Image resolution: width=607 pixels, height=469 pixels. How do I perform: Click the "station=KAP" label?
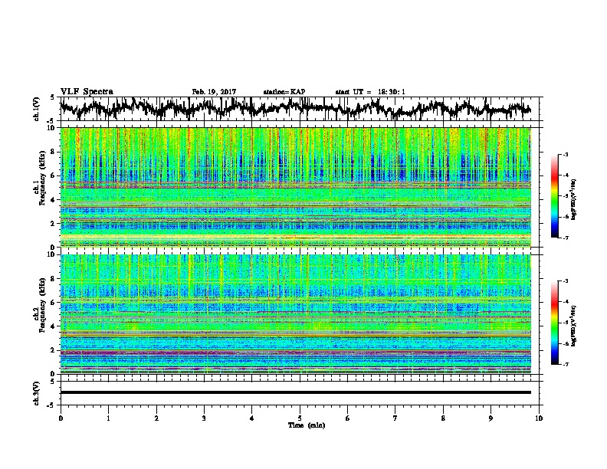284,92
